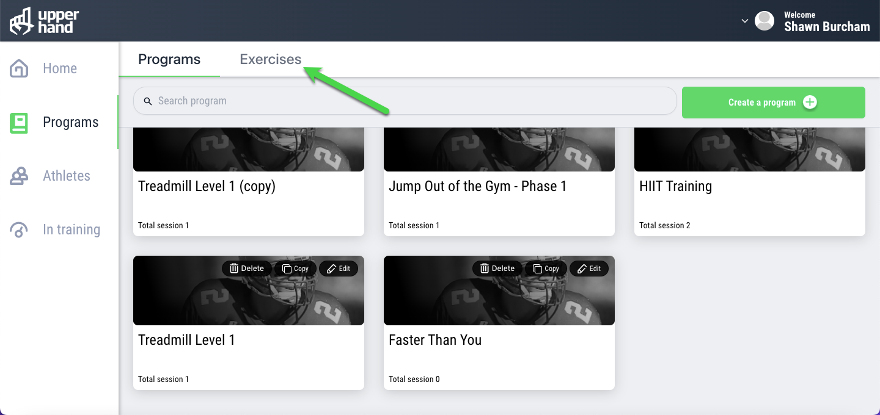
Task: Open Athletes in sidebar
Action: pos(67,176)
